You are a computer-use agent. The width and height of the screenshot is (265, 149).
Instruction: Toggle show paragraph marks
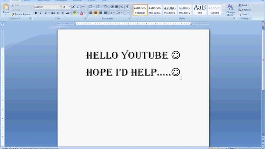(x=128, y=7)
